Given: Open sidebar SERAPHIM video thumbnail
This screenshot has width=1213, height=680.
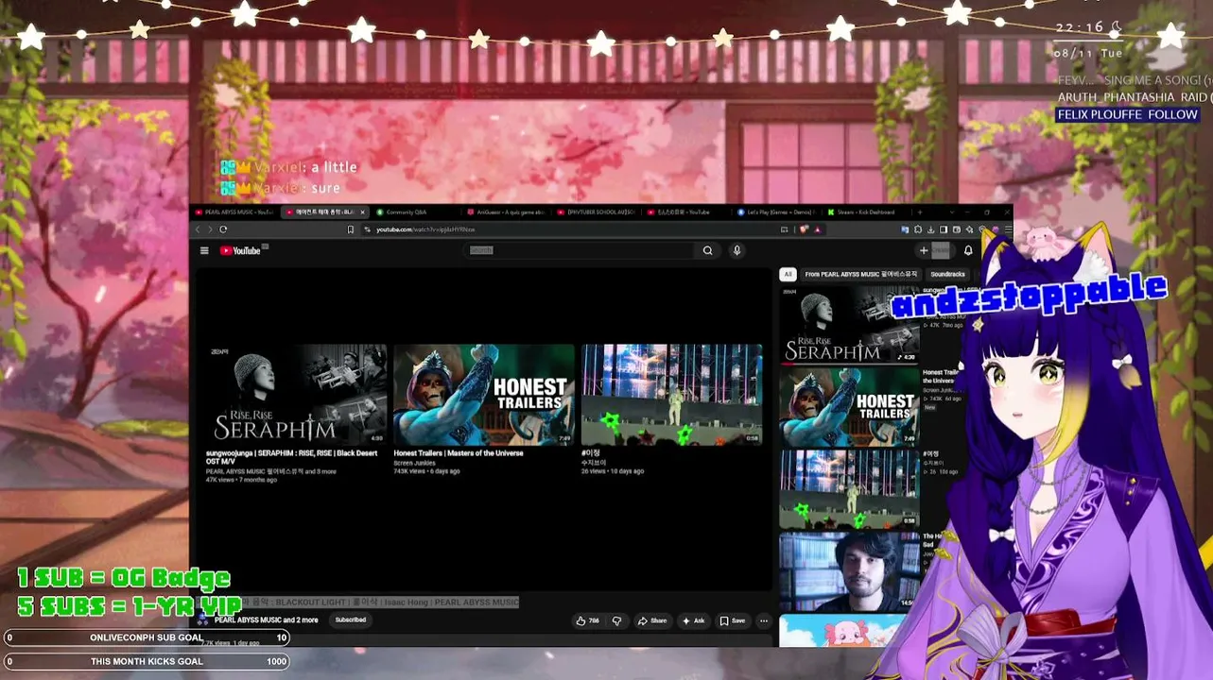Looking at the screenshot, I should 849,325.
